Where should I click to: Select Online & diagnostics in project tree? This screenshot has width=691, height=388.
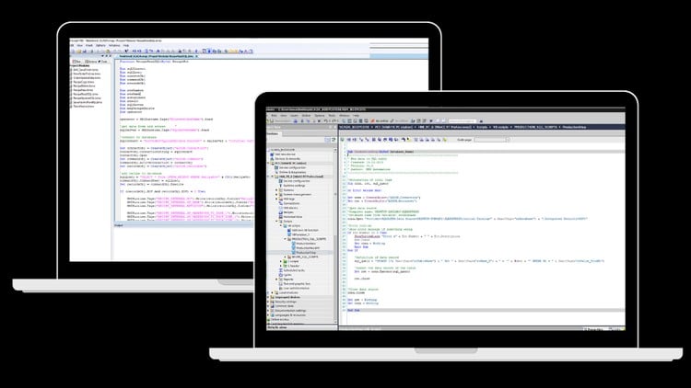[288, 172]
